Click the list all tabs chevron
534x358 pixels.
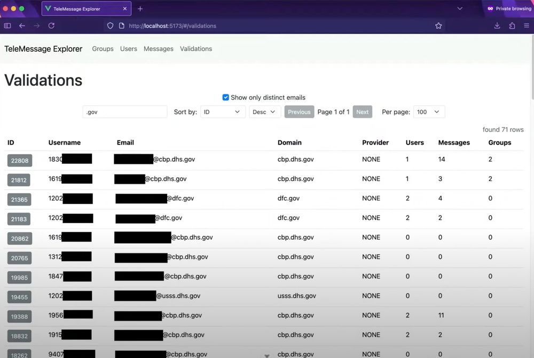click(460, 9)
